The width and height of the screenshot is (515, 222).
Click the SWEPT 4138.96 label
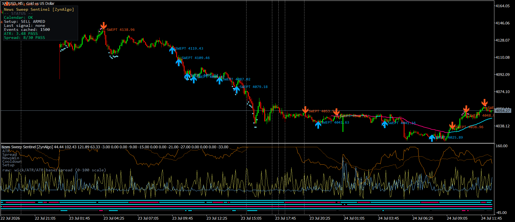point(121,30)
